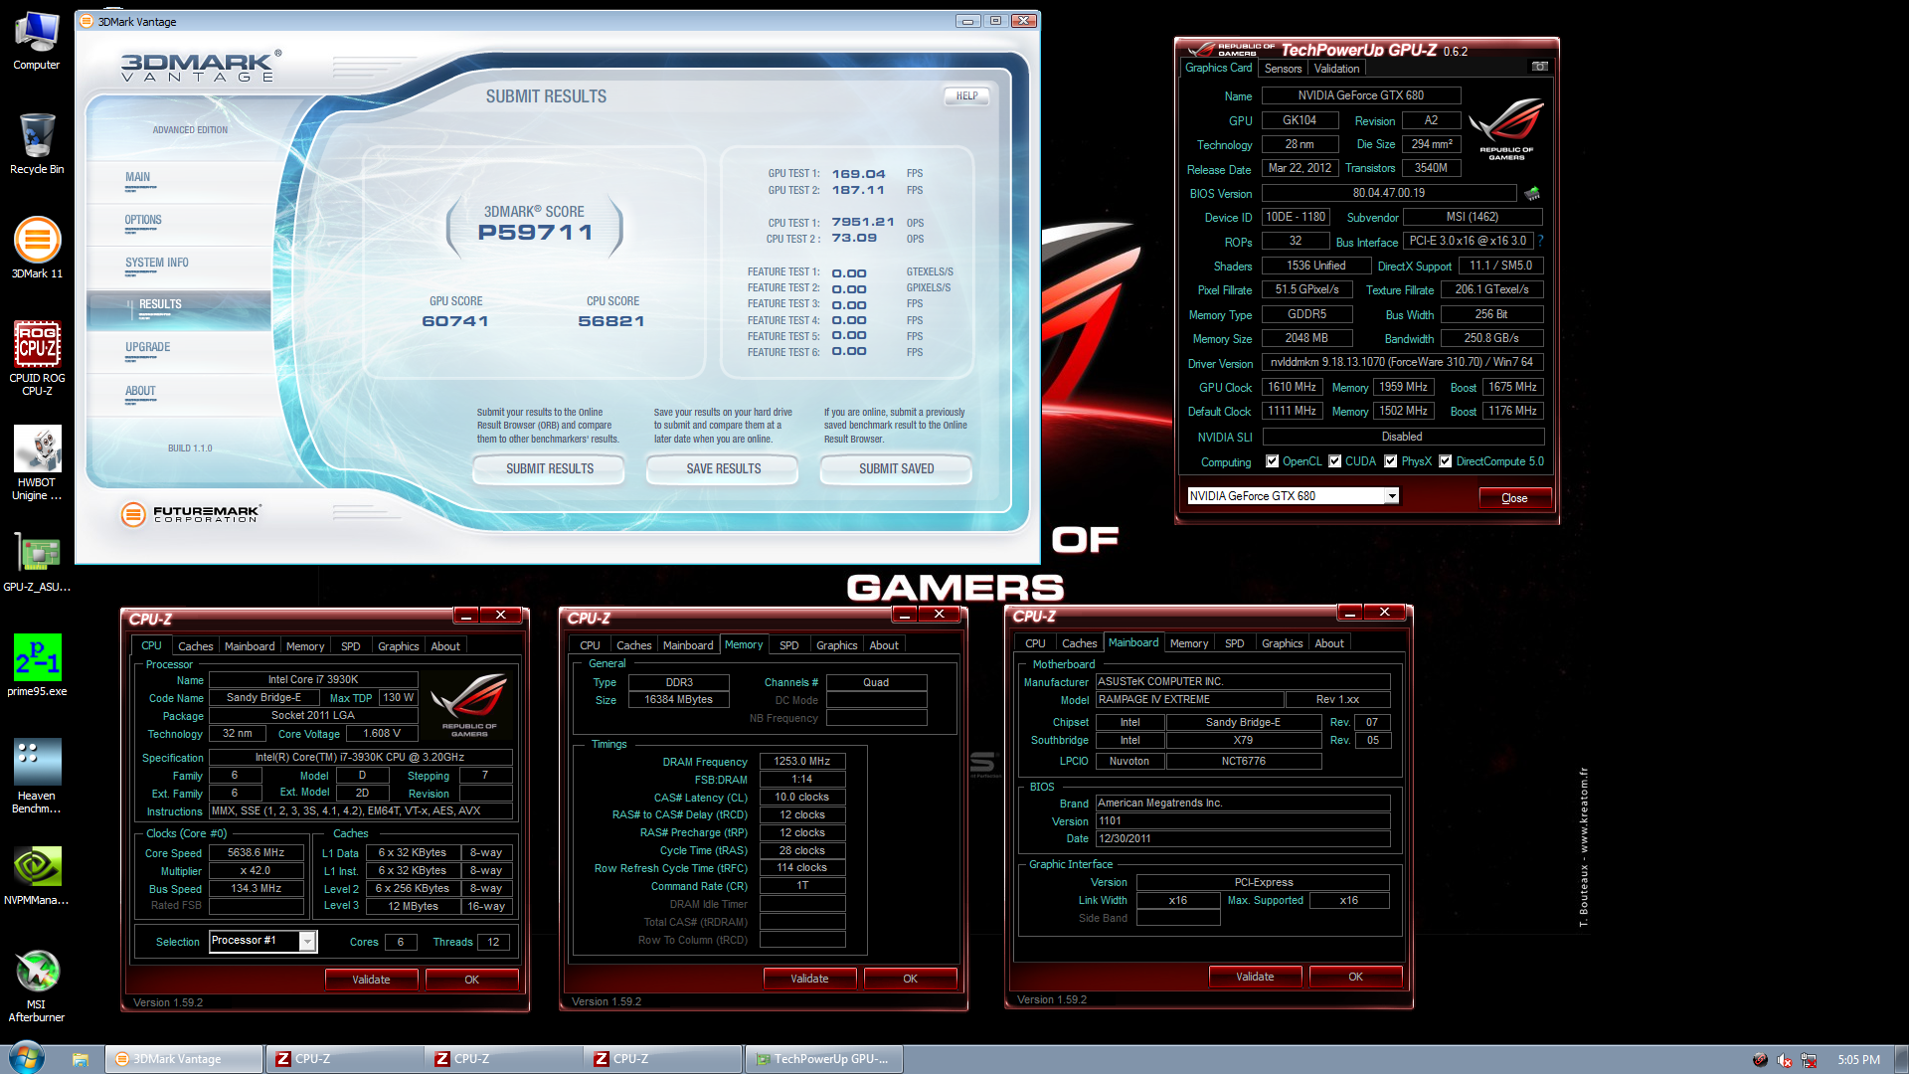Open About tab in right CPU-Z window
The image size is (1909, 1074).
pyautogui.click(x=1328, y=643)
